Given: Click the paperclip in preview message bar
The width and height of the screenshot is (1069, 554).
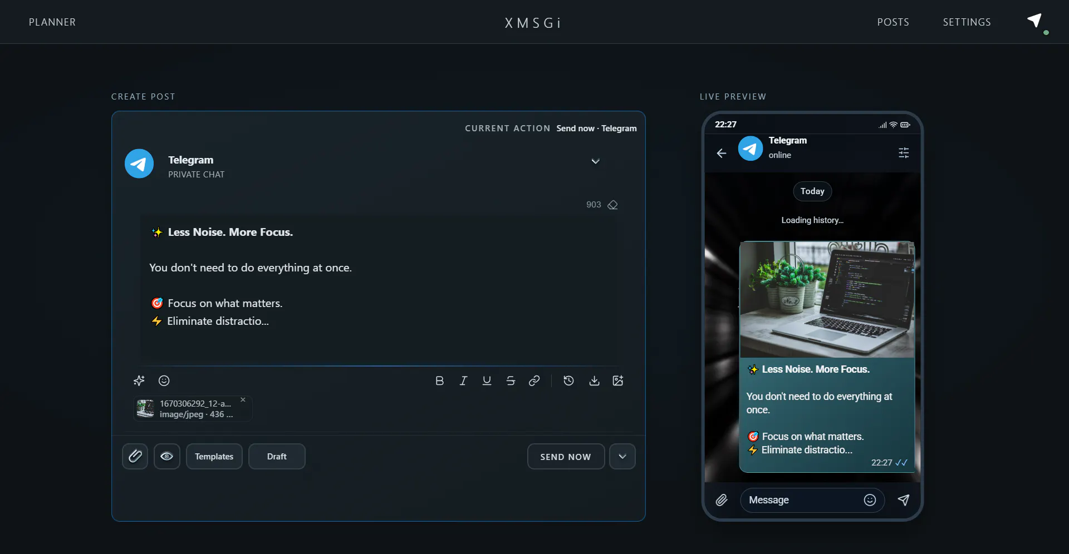Looking at the screenshot, I should click(x=722, y=500).
